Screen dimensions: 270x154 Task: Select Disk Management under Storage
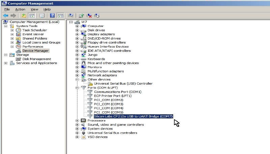coord(37,59)
